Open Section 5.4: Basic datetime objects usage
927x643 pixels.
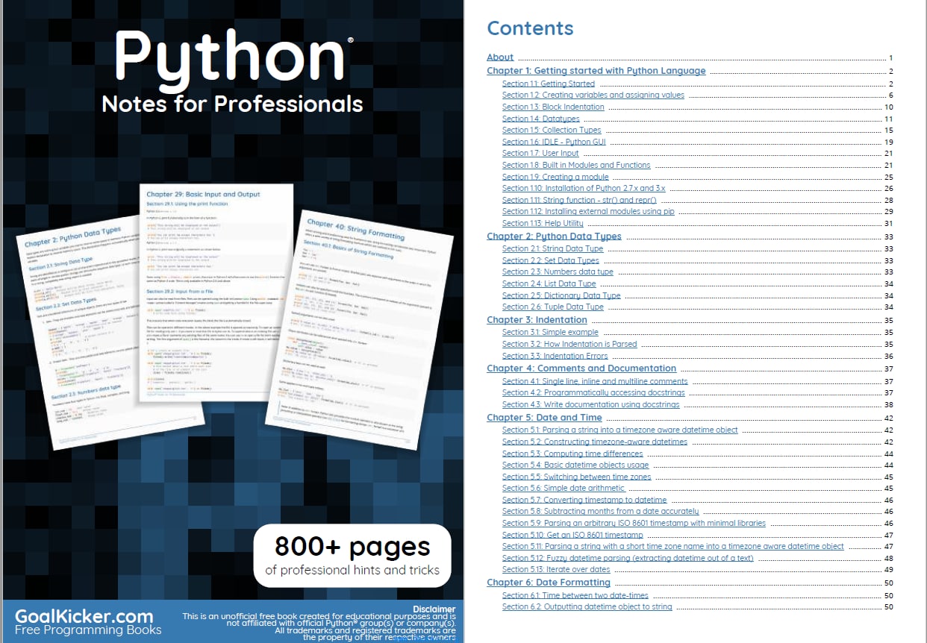point(575,465)
